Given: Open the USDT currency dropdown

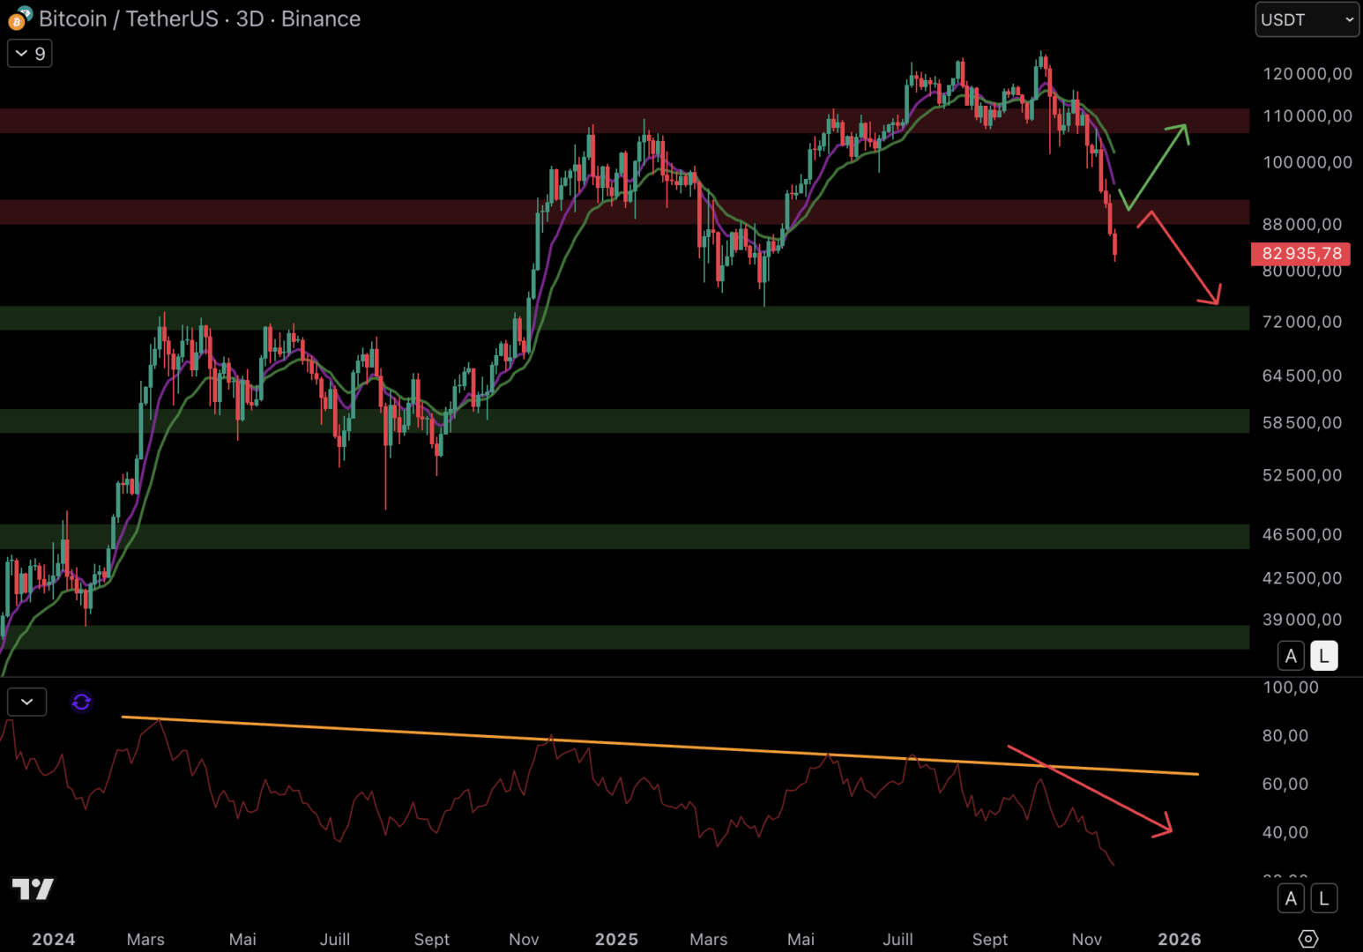Looking at the screenshot, I should tap(1307, 19).
